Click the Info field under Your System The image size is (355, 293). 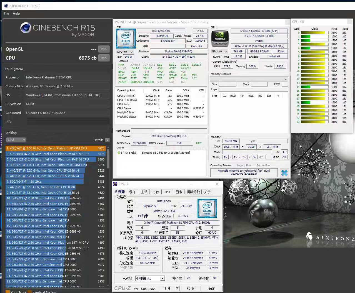tap(68, 122)
